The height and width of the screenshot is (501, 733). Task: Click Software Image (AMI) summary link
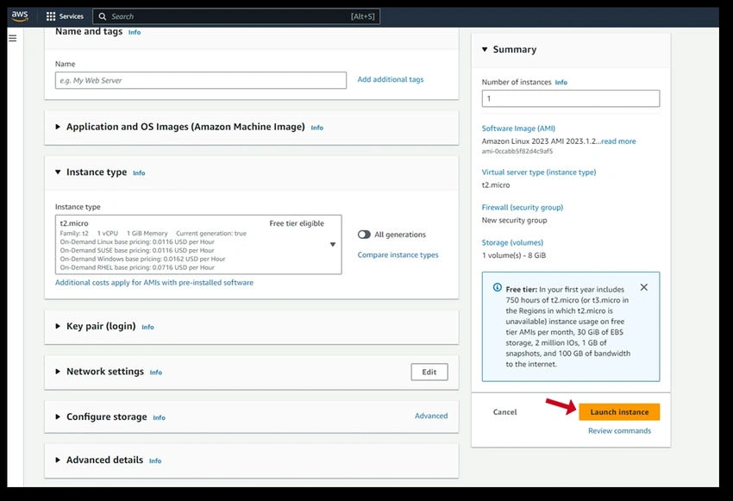point(518,128)
